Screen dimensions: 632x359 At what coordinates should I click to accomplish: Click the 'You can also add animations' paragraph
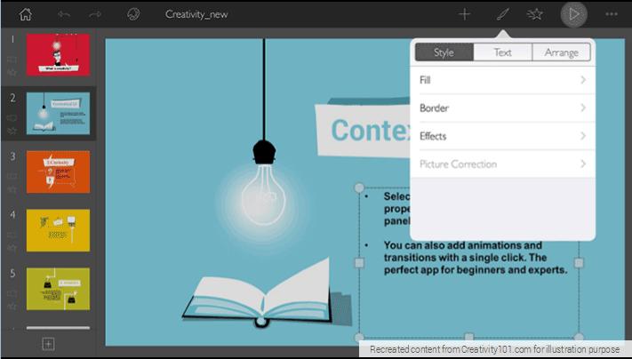(x=476, y=258)
